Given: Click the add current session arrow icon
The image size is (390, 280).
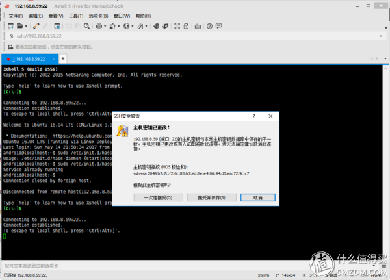Looking at the screenshot, I should [x=10, y=47].
